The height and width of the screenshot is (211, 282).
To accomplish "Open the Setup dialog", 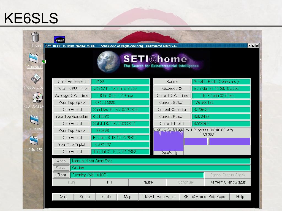I will (x=85, y=197).
